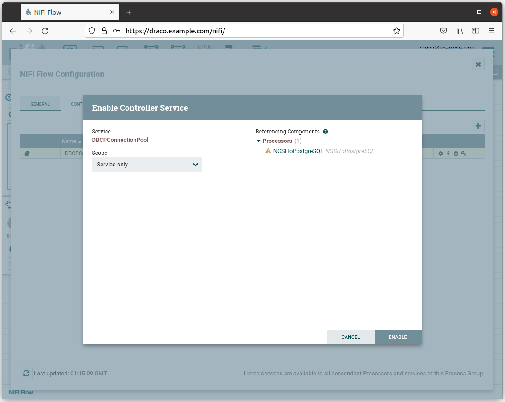The image size is (505, 402).
Task: Collapse the Processors referencing components group
Action: [258, 141]
